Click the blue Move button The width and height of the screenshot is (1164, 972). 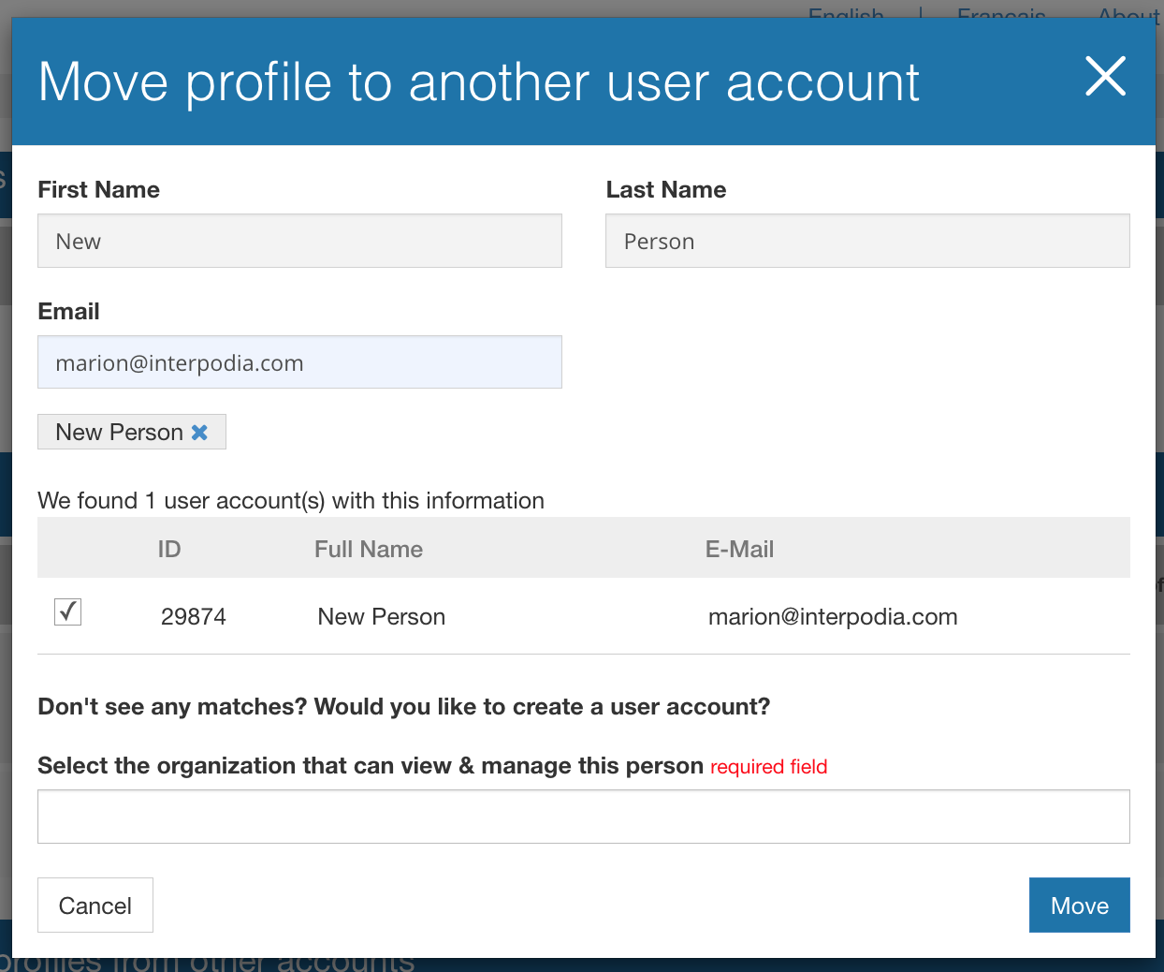coord(1079,906)
